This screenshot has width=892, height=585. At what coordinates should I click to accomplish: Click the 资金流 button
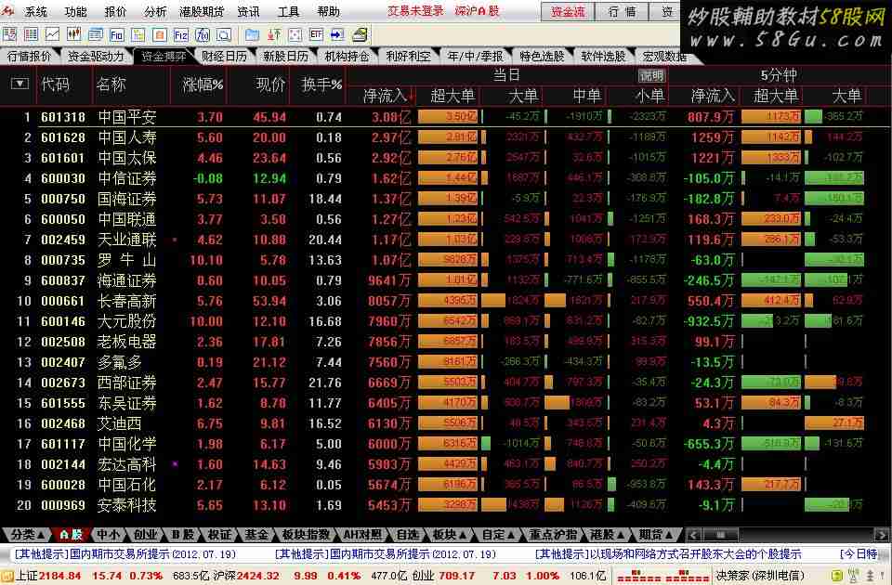click(x=567, y=11)
